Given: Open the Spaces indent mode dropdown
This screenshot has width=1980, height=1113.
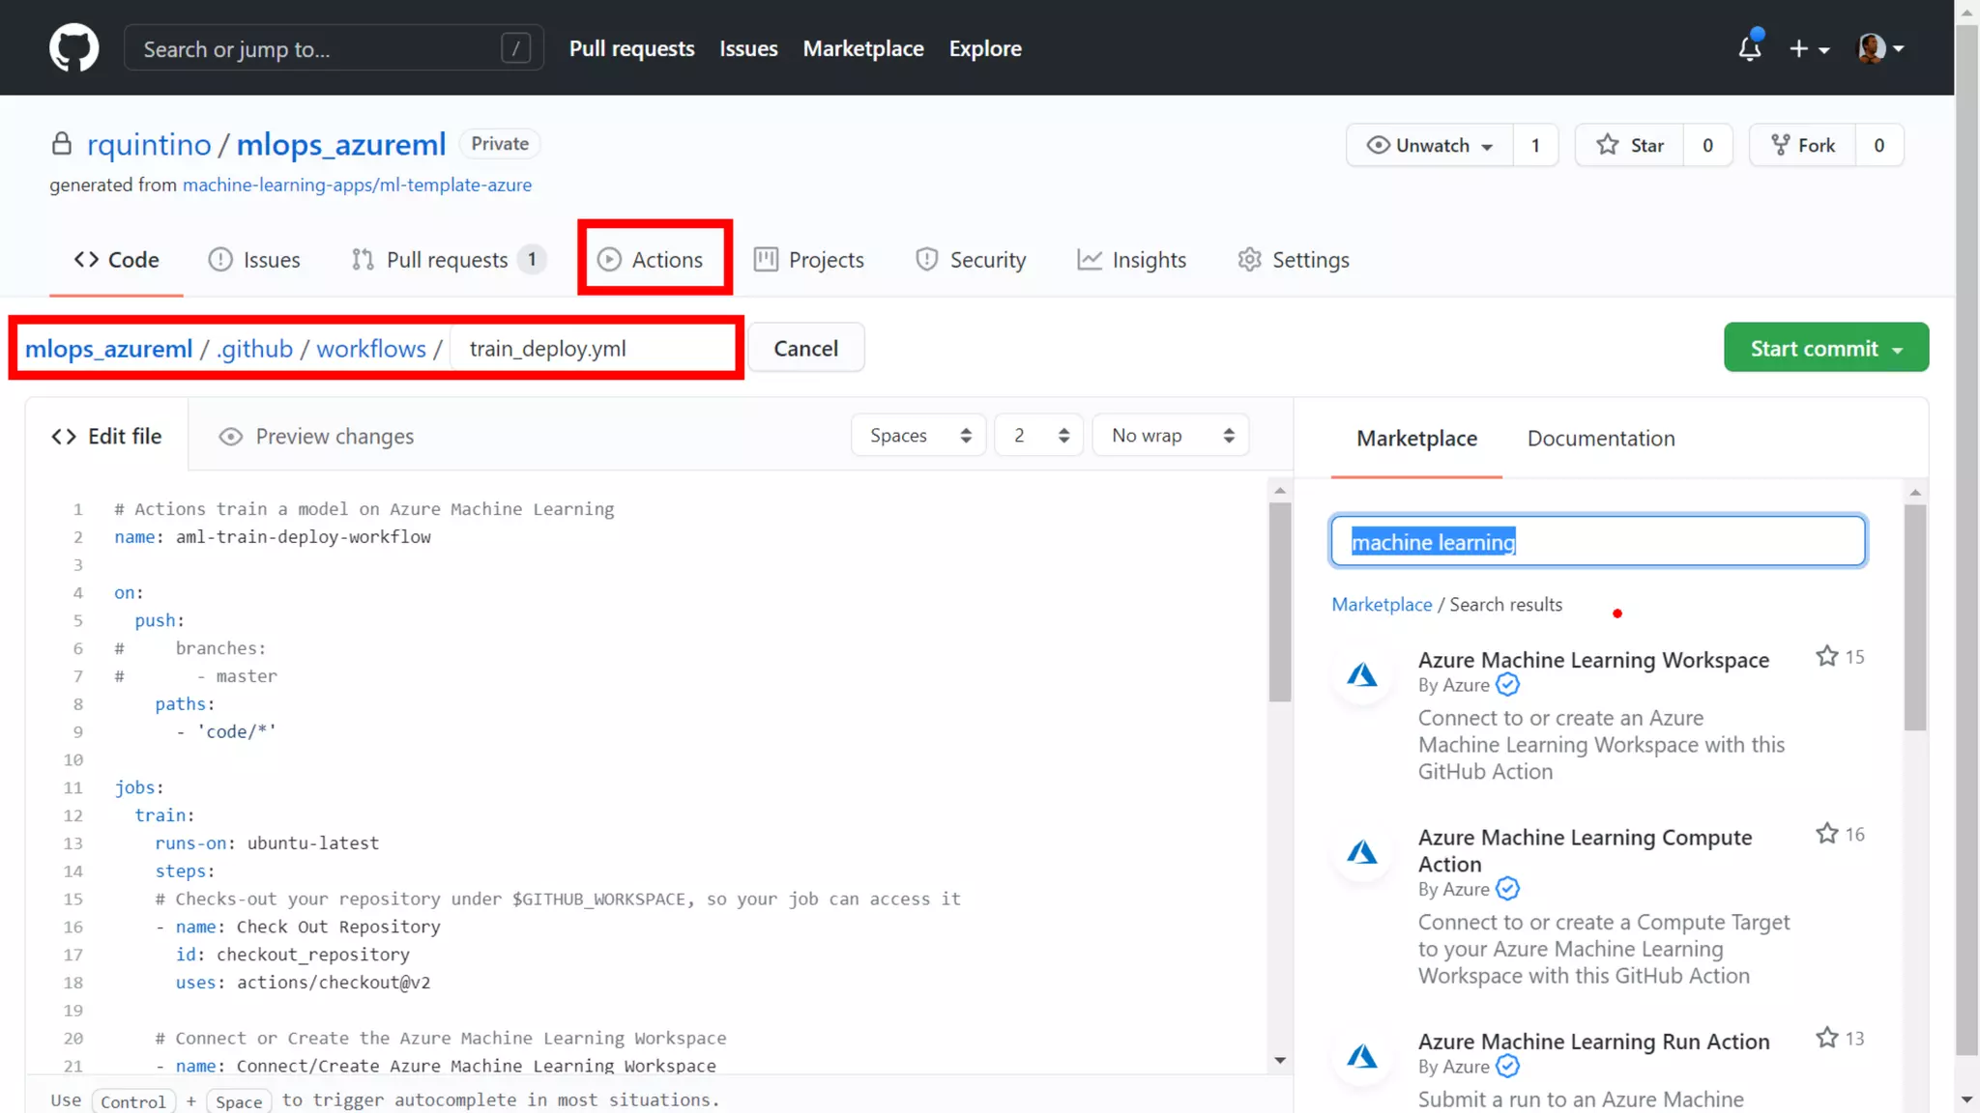Looking at the screenshot, I should (918, 436).
